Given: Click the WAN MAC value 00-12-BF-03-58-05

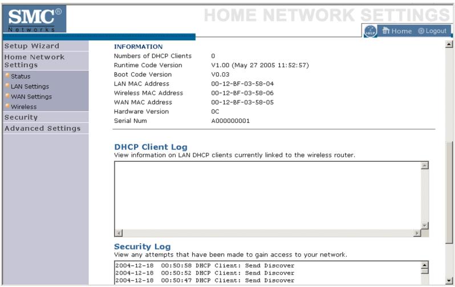Looking at the screenshot, I should point(242,102).
